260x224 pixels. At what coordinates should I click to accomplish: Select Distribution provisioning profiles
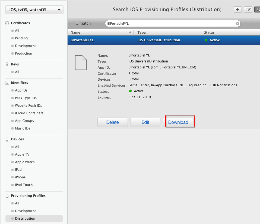click(34, 219)
